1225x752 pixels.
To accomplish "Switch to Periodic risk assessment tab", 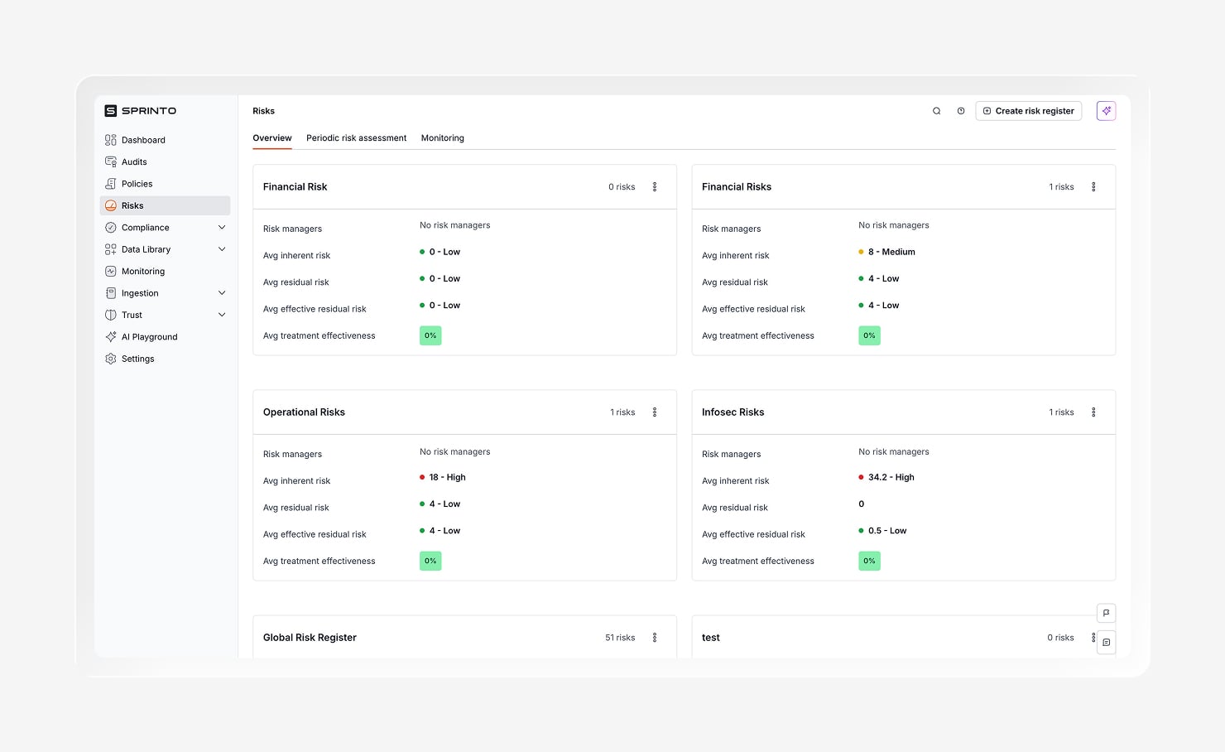I will point(357,138).
